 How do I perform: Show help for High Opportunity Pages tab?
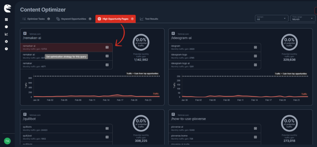(x=132, y=19)
